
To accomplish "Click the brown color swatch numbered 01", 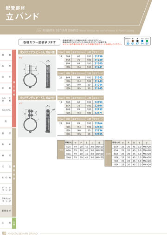I will (x=133, y=41).
